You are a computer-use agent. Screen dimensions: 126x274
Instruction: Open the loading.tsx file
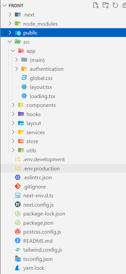click(43, 96)
